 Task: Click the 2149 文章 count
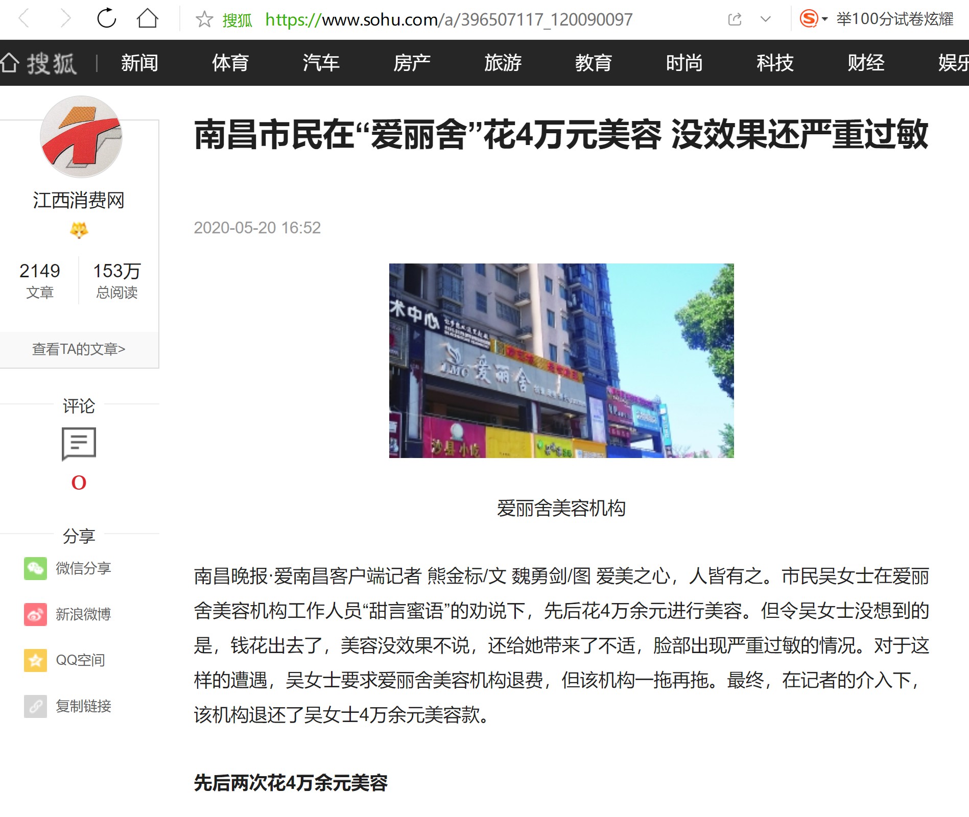pos(40,280)
